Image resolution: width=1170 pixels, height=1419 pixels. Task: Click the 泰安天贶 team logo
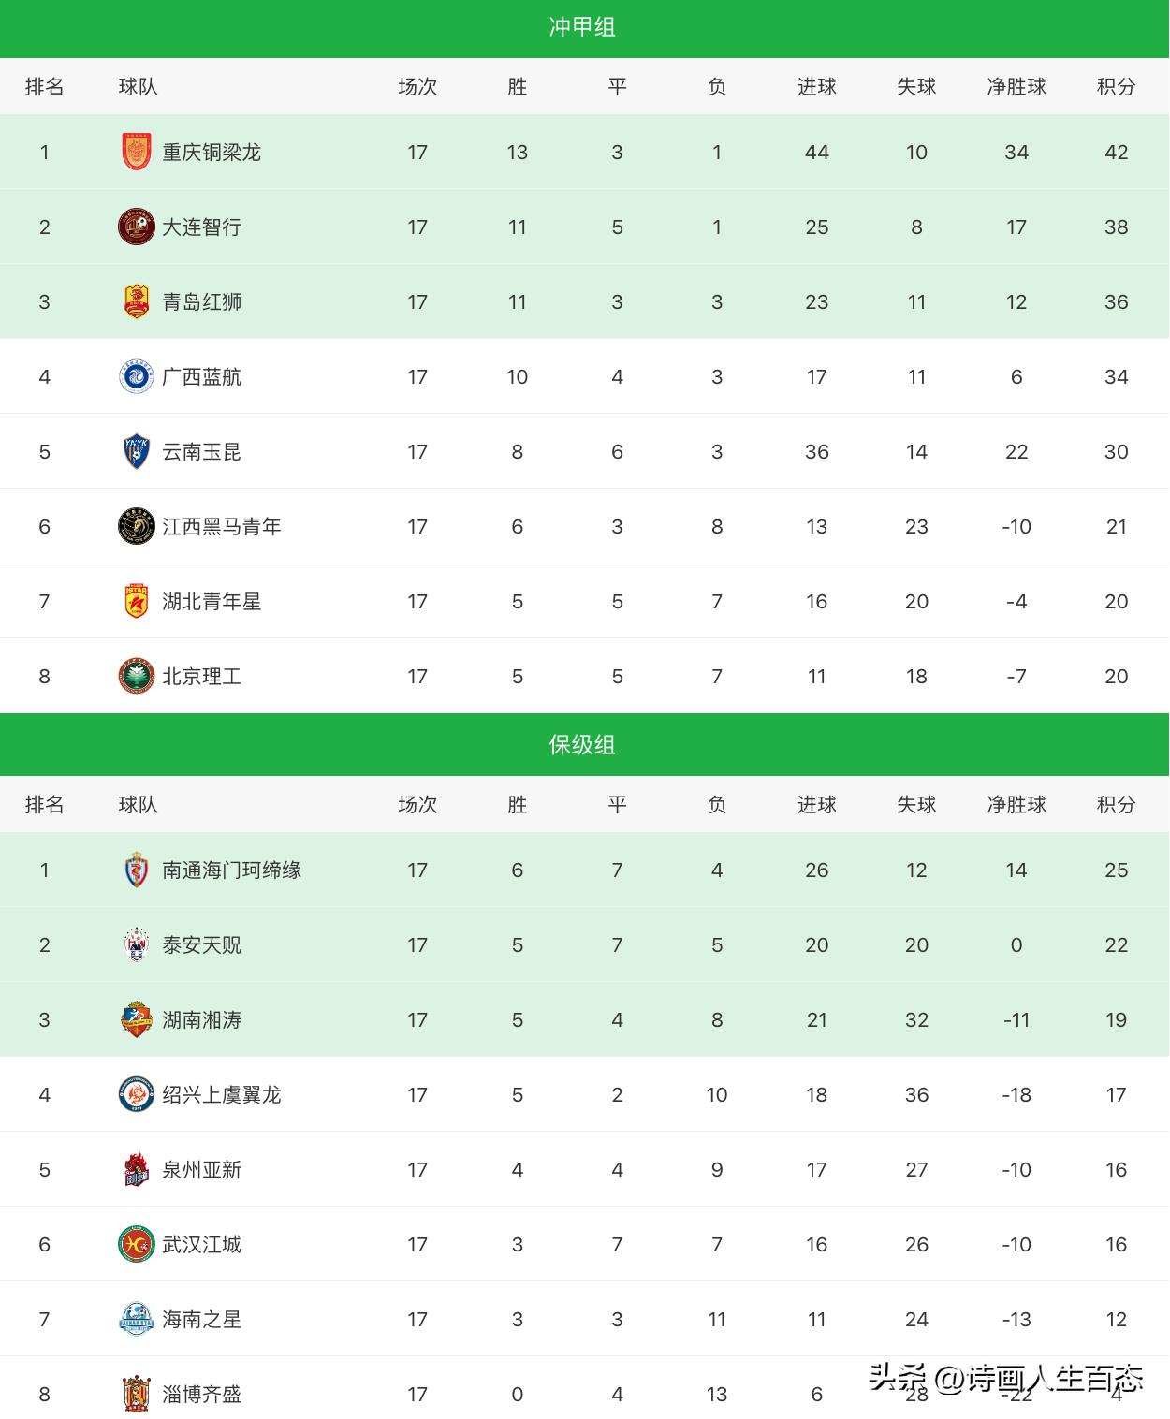coord(137,945)
